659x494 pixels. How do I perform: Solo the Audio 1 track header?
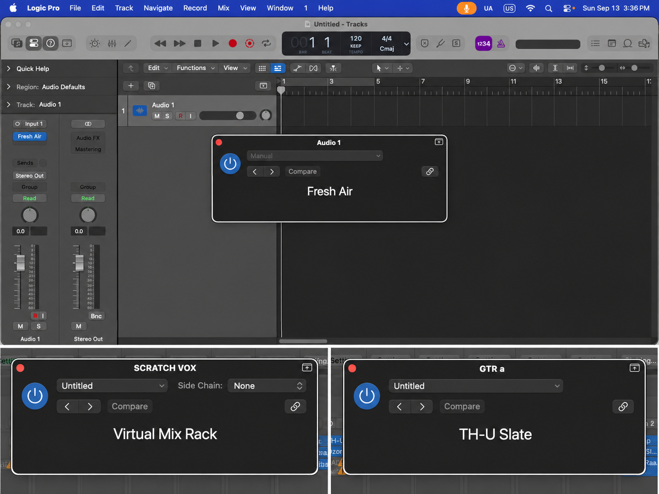pyautogui.click(x=167, y=116)
